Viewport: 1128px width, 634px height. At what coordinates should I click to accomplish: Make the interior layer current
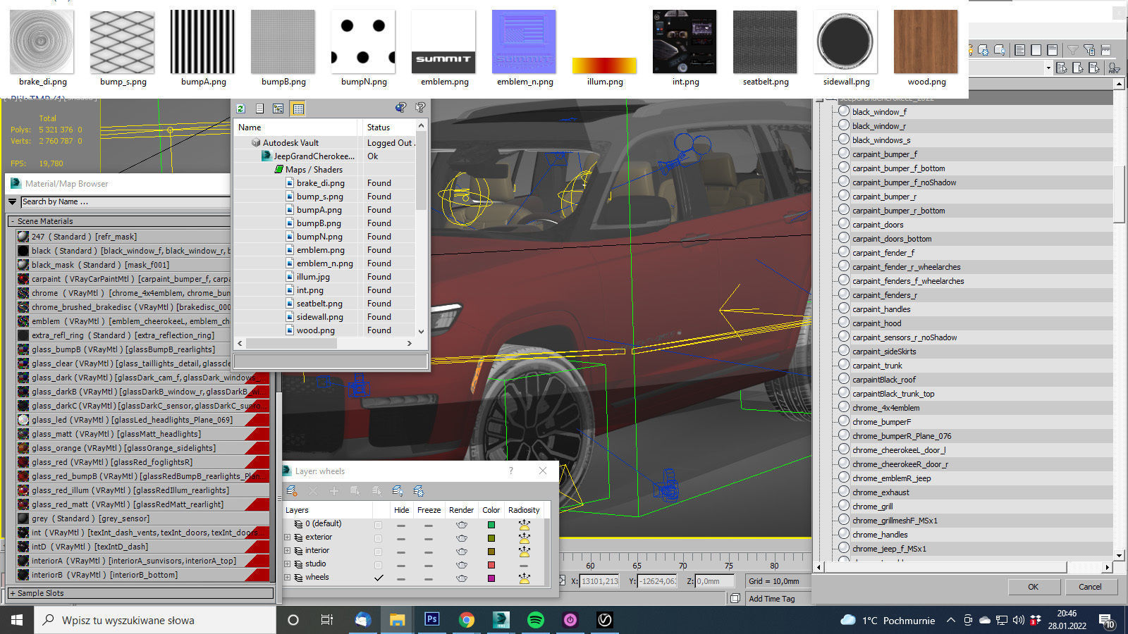[x=379, y=552]
